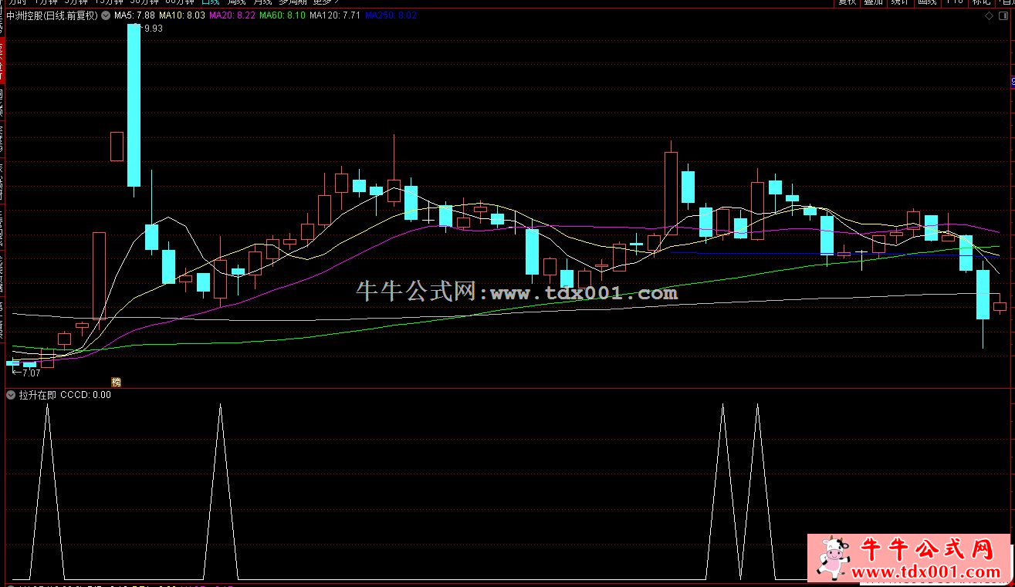The image size is (1015, 587).
Task: Click the MA5: 7.88 label
Action: 134,15
